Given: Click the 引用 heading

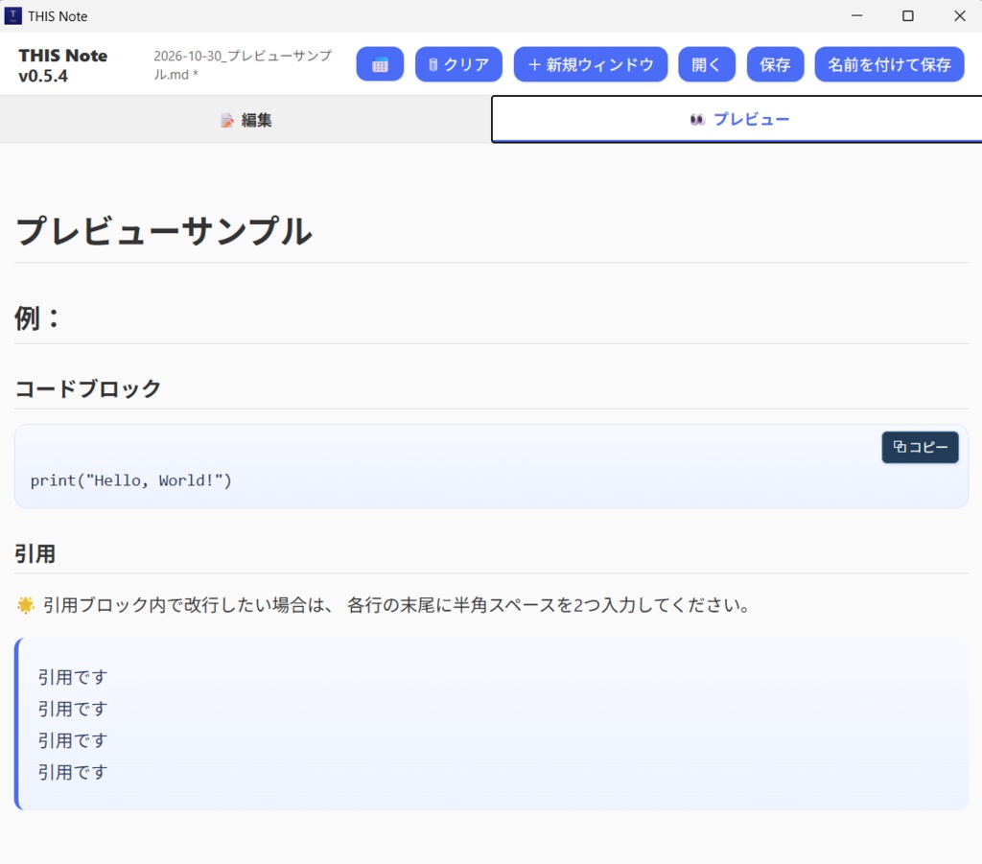Looking at the screenshot, I should 35,553.
